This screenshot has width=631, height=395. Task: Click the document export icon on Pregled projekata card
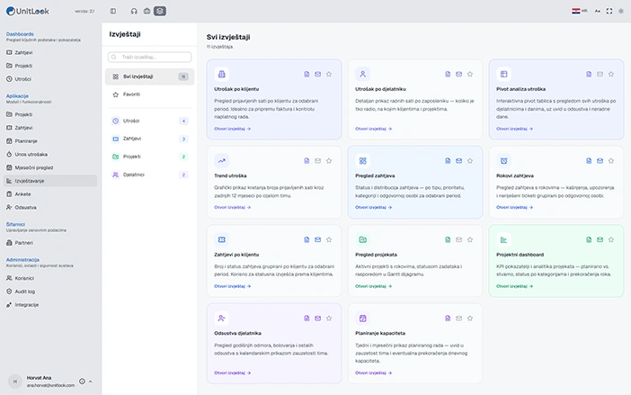pyautogui.click(x=447, y=239)
